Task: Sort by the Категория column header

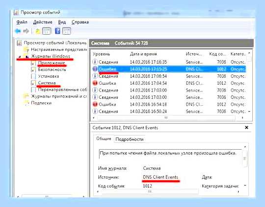Action: [238, 54]
